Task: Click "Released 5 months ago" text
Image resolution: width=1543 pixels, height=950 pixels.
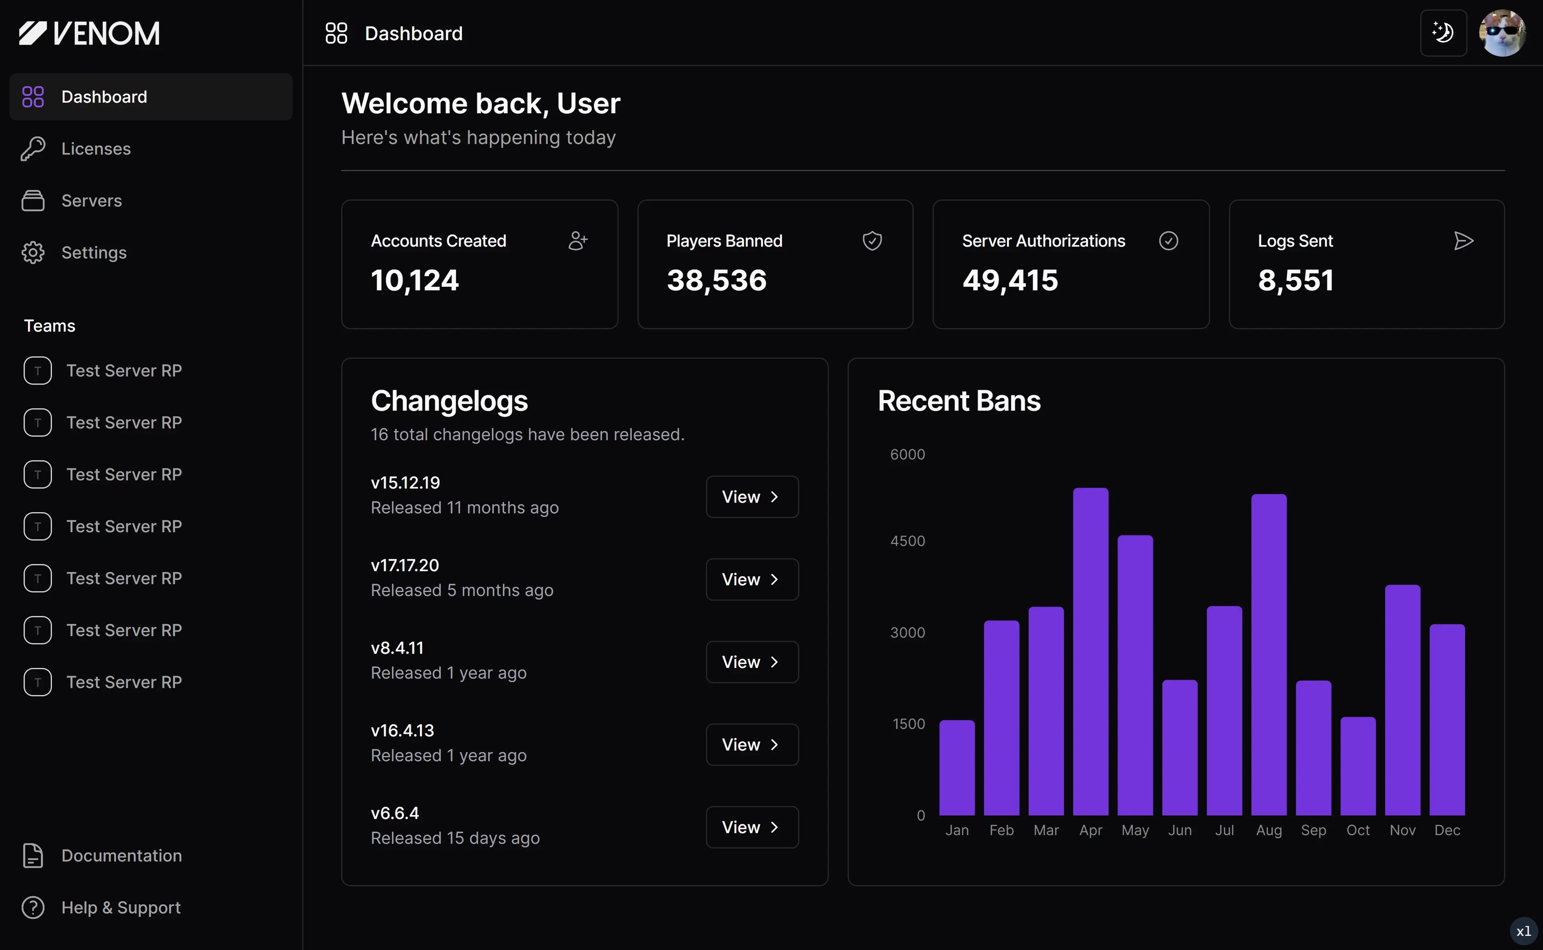Action: (462, 590)
